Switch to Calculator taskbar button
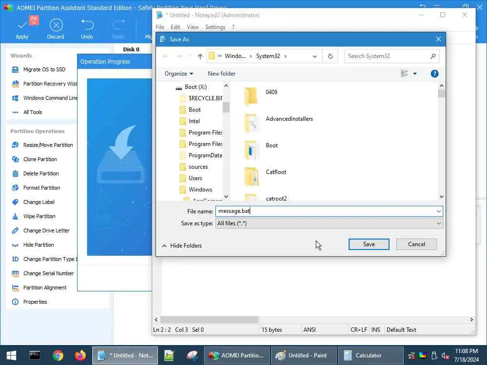The image size is (487, 365). [x=371, y=355]
